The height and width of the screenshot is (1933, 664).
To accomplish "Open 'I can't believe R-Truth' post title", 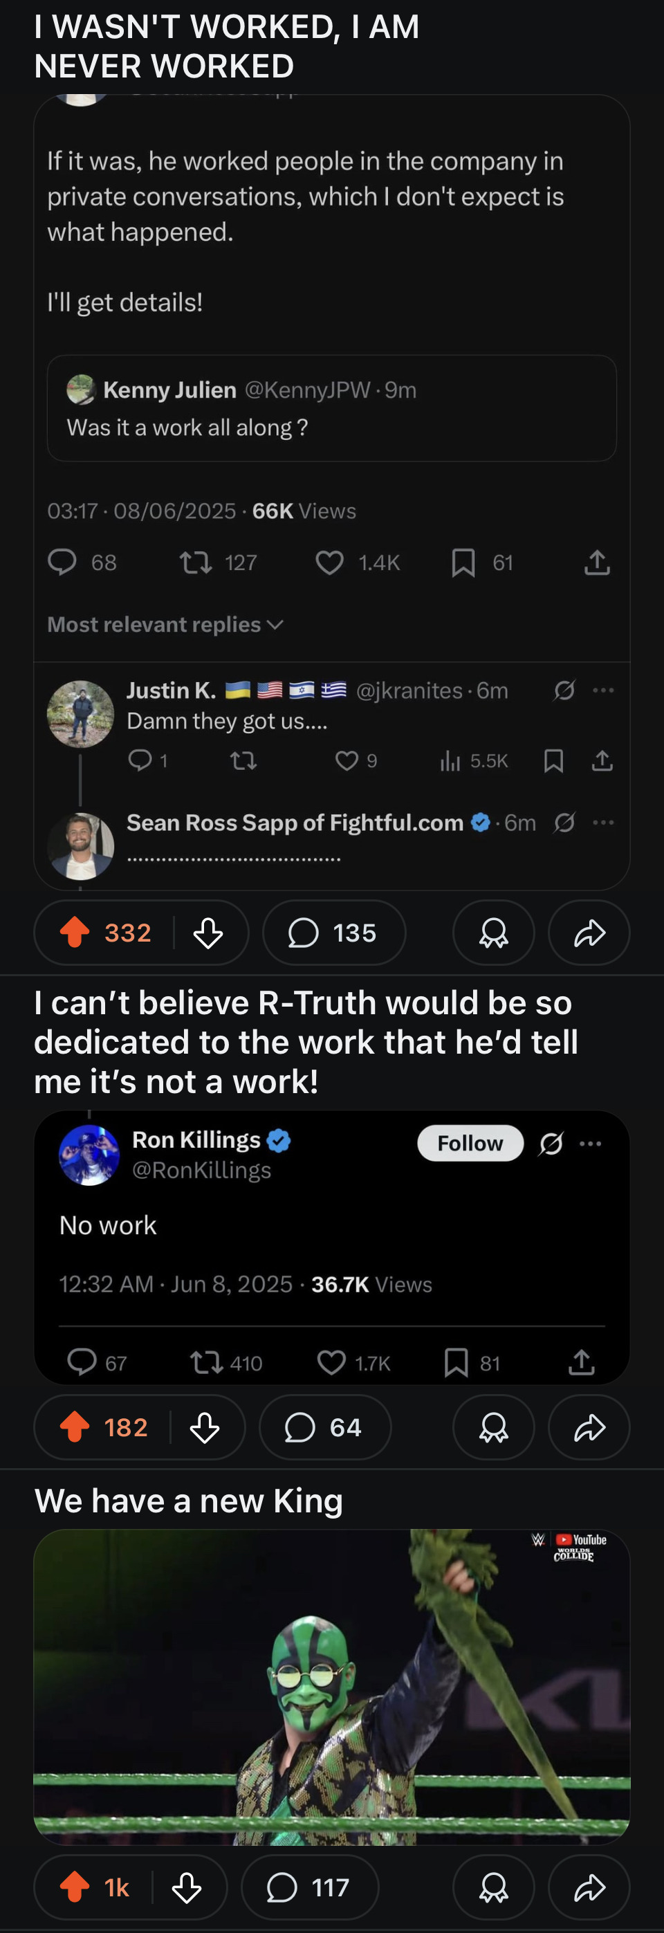I will click(305, 1041).
